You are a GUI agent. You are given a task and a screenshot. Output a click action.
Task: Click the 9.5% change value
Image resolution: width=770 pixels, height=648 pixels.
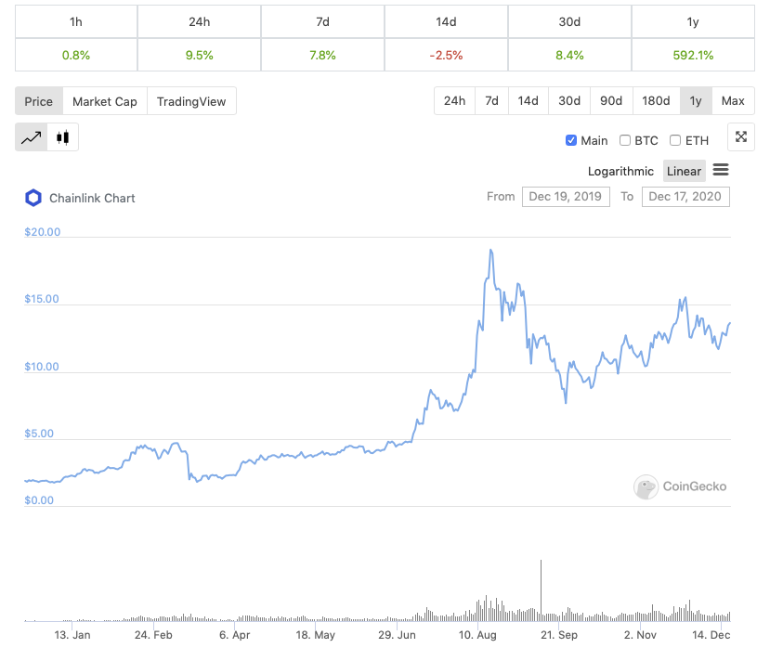tap(200, 55)
